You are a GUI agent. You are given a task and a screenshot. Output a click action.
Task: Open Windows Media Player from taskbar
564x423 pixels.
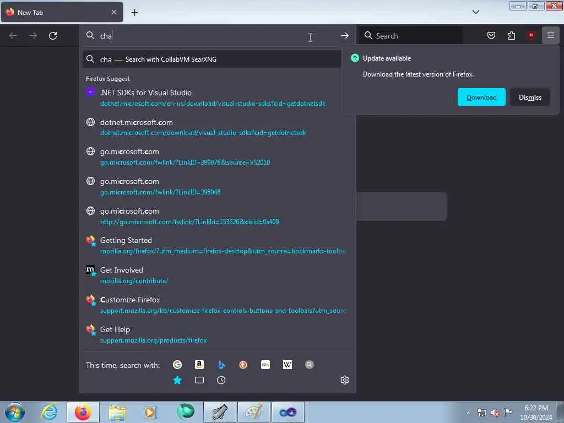(150, 412)
